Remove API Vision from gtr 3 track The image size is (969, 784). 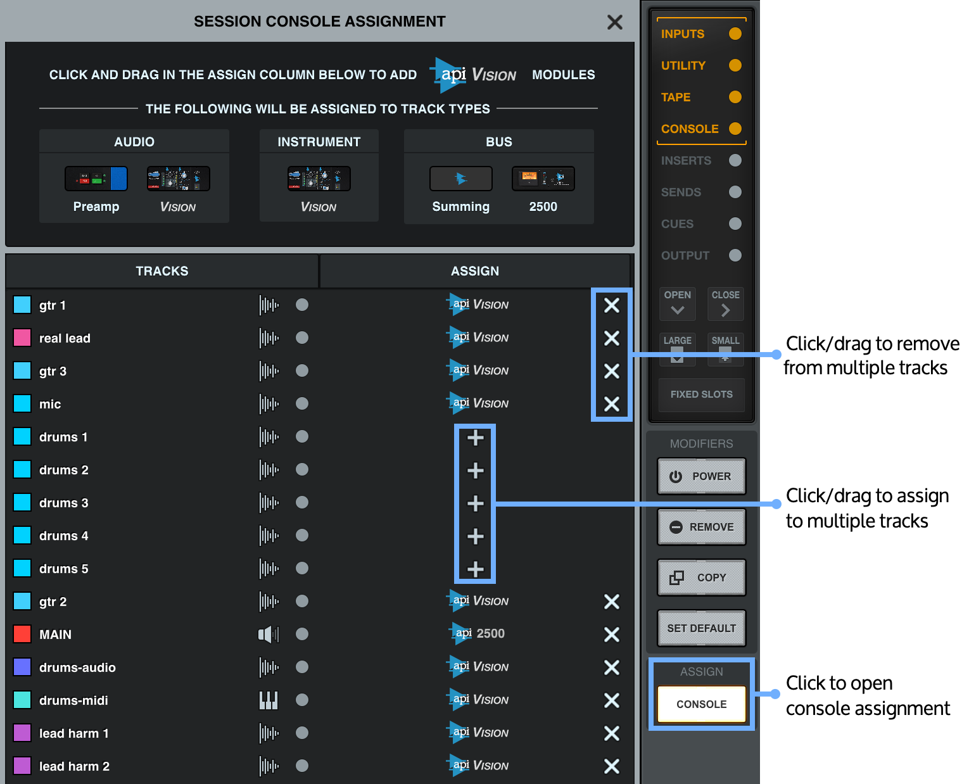(x=611, y=371)
